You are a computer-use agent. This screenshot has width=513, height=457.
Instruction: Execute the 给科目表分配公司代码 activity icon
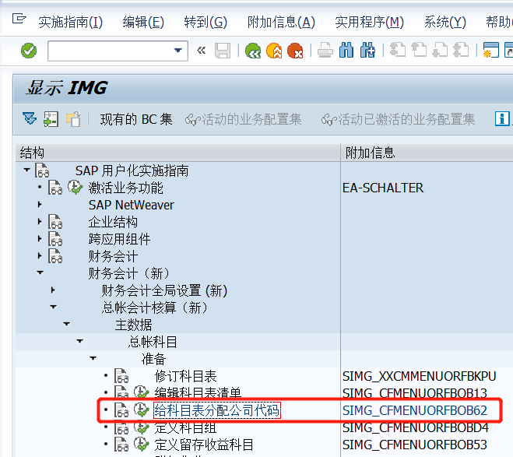click(142, 410)
